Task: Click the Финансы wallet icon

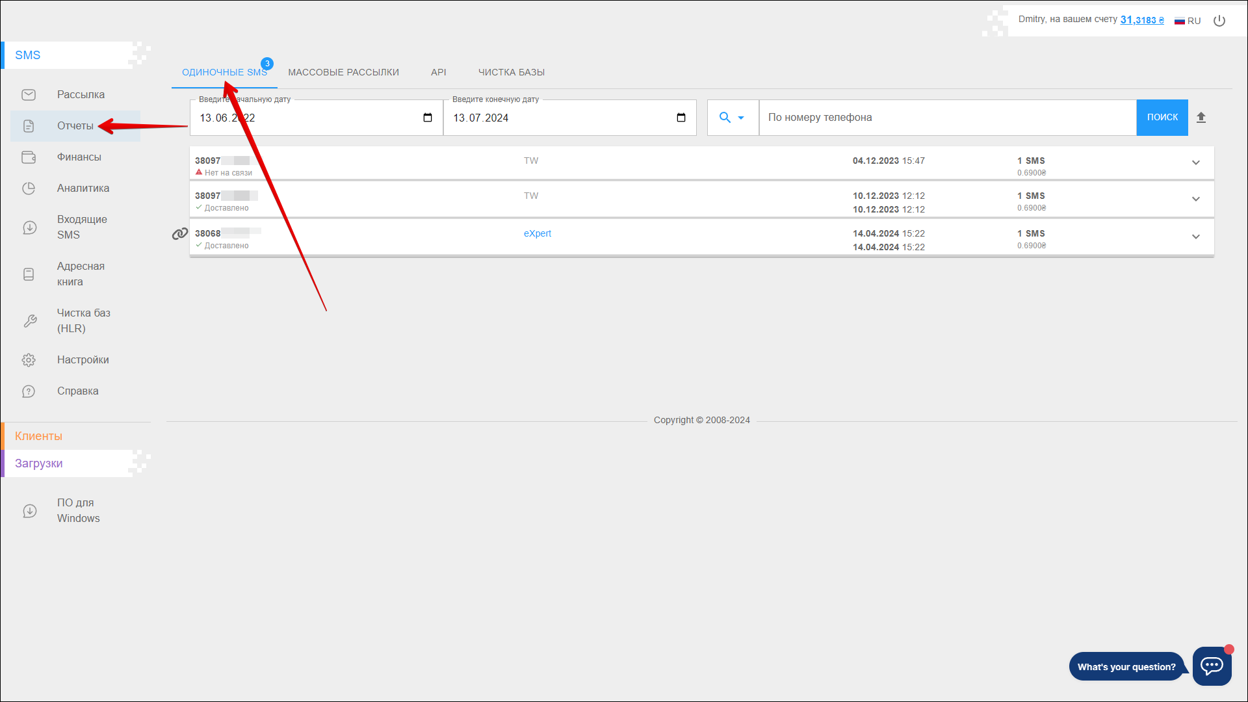Action: pos(29,157)
